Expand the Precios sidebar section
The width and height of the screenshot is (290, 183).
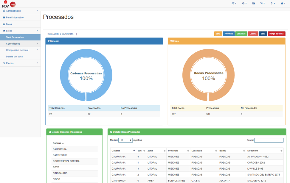(x=20, y=63)
